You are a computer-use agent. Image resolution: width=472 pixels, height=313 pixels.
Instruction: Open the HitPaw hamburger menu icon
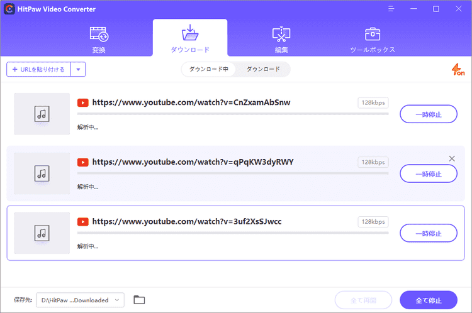(x=391, y=9)
